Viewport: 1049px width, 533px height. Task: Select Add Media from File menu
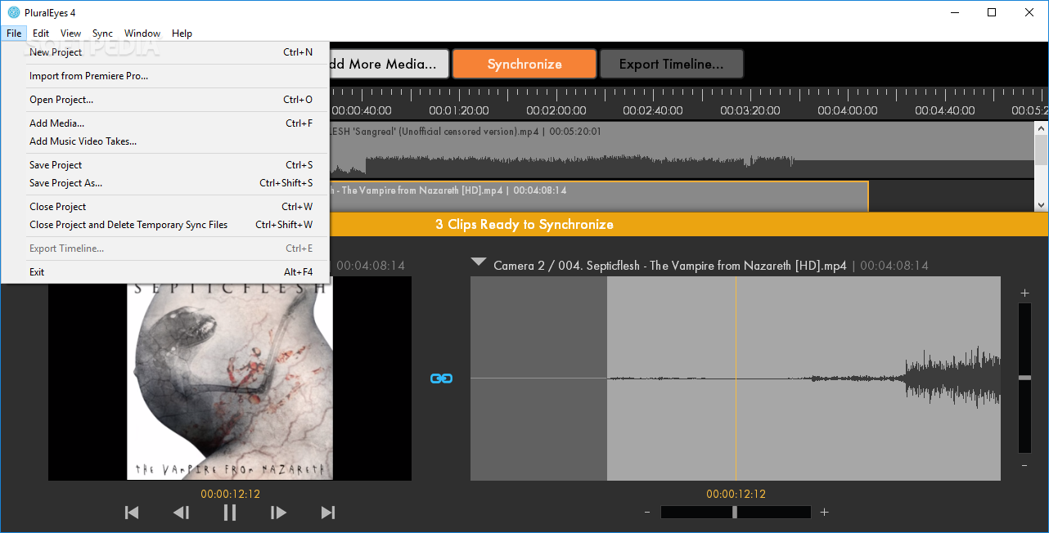point(165,123)
